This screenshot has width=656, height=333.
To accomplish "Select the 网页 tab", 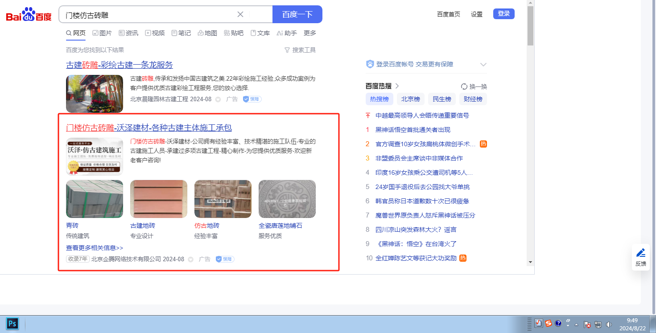I will click(x=76, y=33).
